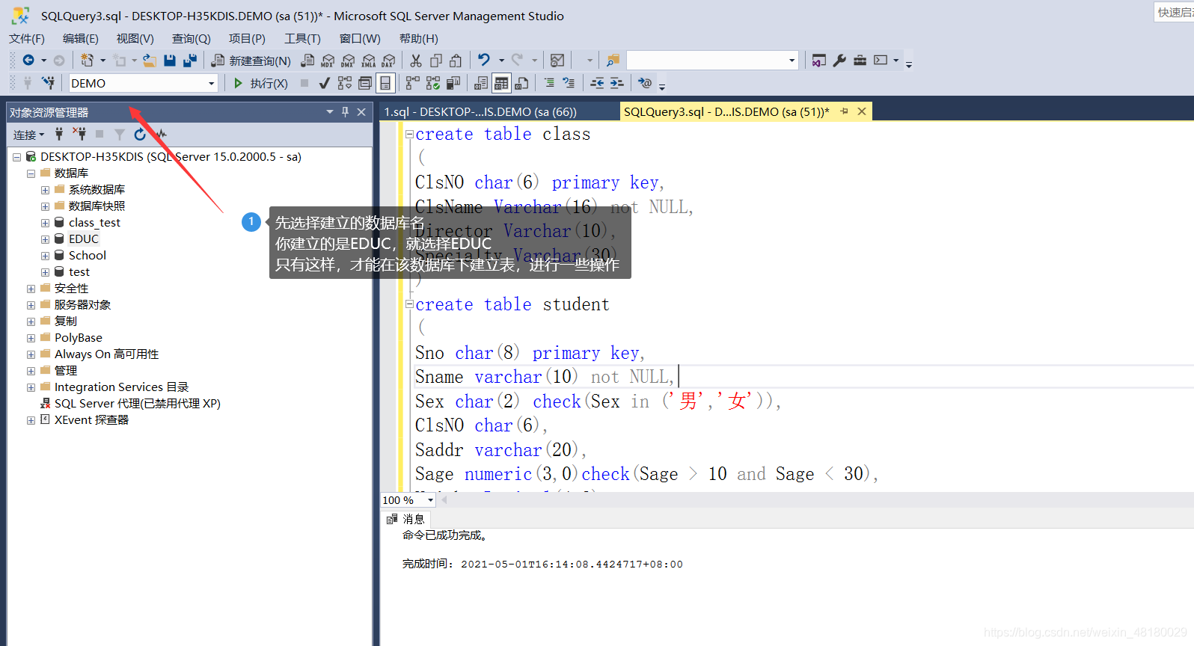
Task: Expand the EDUC database node
Action: (45, 239)
